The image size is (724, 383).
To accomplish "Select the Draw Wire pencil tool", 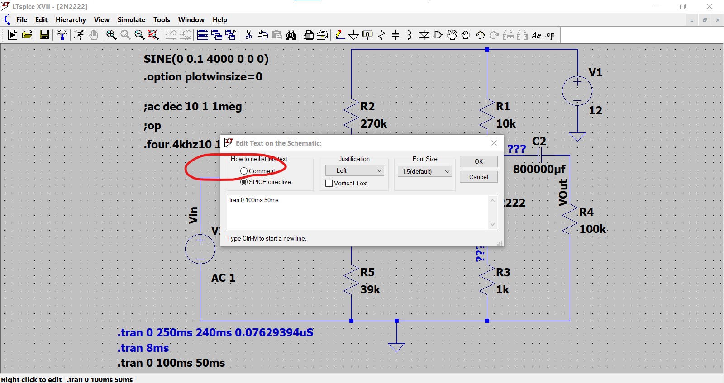I will coord(340,35).
